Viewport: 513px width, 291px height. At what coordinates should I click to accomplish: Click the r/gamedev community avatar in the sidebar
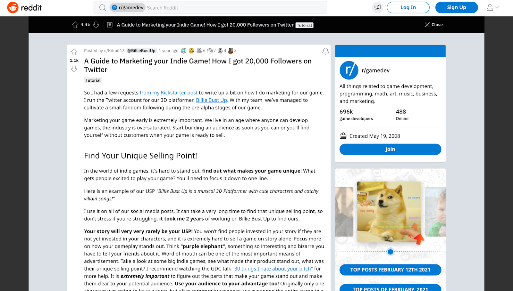349,70
